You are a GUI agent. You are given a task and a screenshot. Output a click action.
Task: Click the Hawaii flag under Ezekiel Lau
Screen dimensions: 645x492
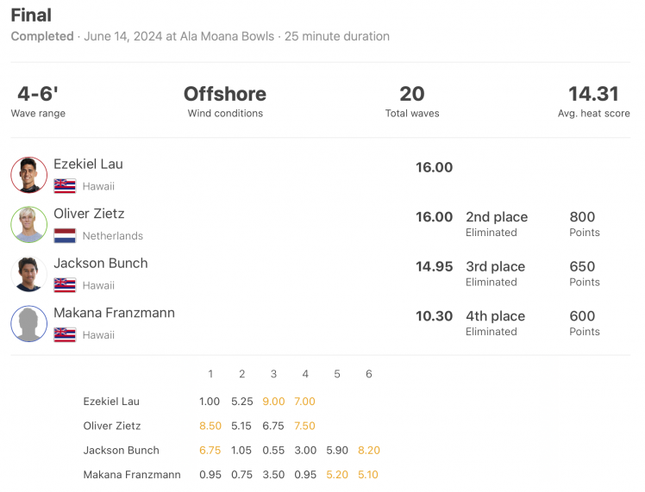coord(65,186)
